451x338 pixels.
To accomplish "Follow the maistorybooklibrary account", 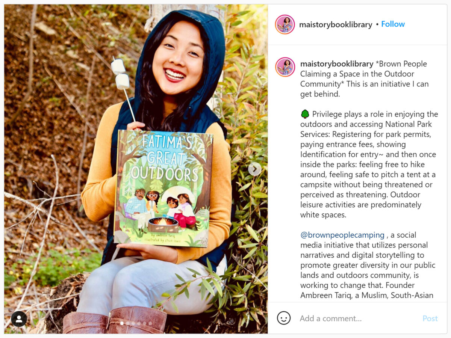I will point(393,24).
